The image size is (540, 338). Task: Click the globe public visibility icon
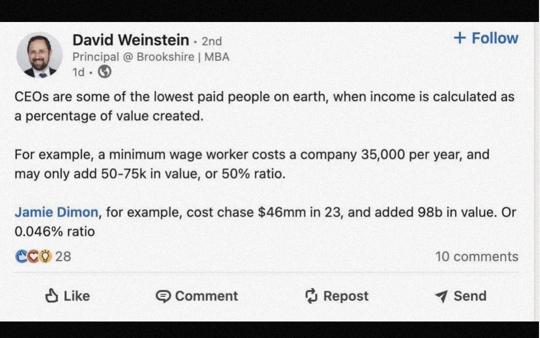[104, 72]
